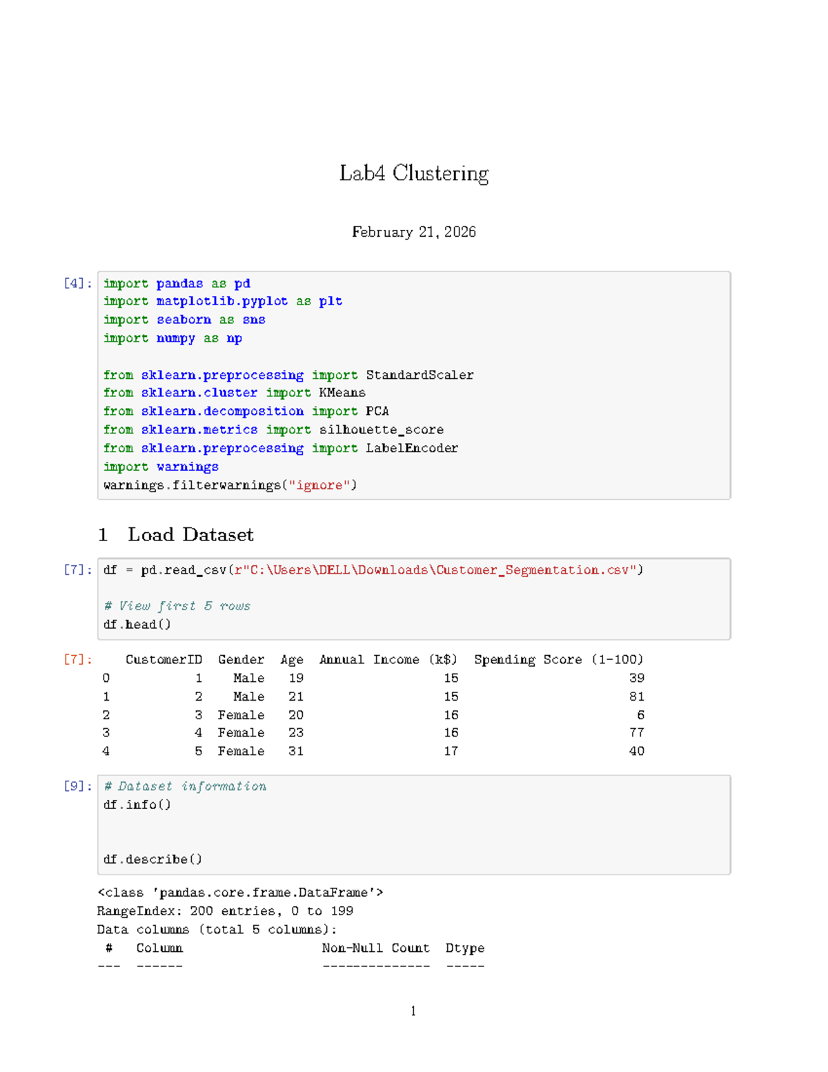828x1072 pixels.
Task: Click the 'CustomerID' column header
Action: coord(164,660)
